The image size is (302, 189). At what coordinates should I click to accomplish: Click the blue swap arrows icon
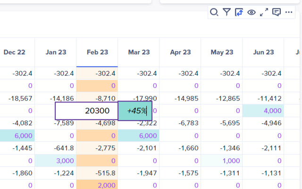pos(239,12)
